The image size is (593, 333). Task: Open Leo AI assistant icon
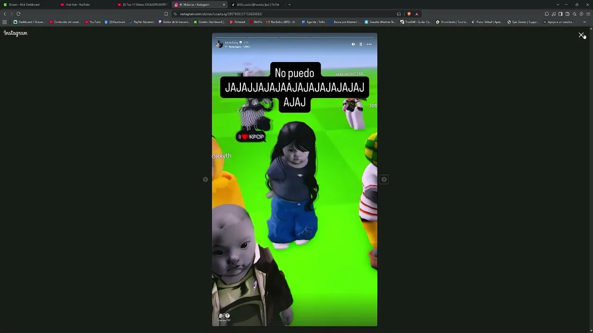[x=574, y=14]
